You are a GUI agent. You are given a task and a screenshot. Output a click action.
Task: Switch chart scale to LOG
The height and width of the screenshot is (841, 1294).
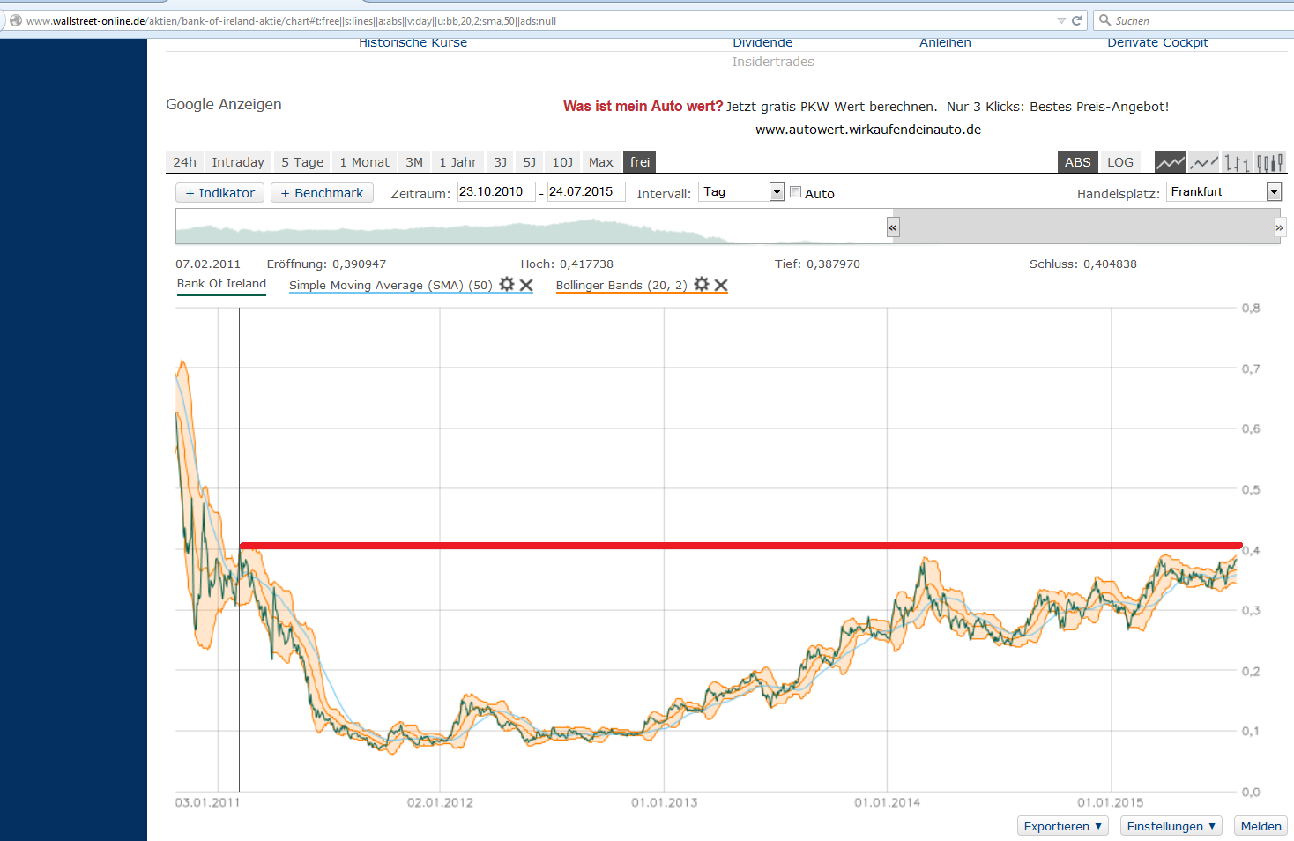coord(1119,162)
